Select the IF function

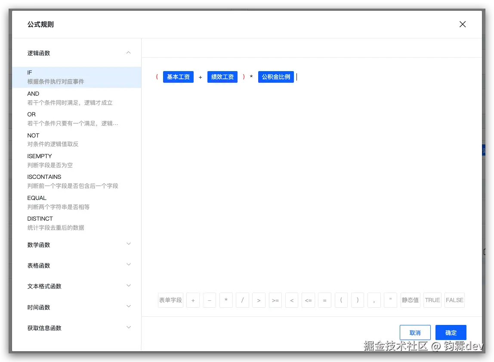[x=77, y=77]
